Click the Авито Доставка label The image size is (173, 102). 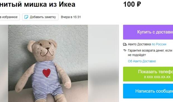coord(139,44)
